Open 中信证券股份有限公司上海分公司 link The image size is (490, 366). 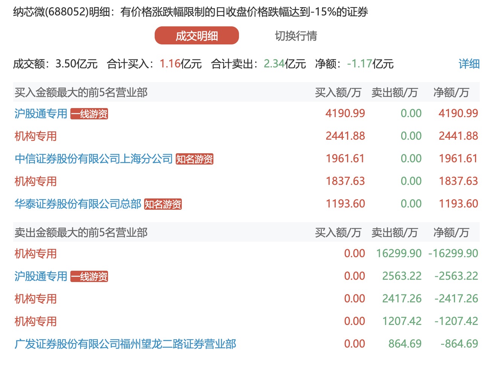[94, 159]
